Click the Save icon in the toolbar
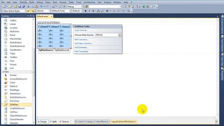 coord(20,7)
